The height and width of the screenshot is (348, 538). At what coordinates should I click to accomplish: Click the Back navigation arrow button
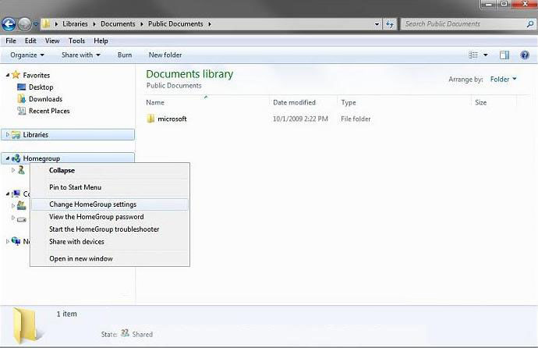click(x=10, y=24)
